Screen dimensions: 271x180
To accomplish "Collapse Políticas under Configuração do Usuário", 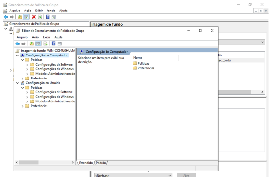I will (x=22, y=88).
